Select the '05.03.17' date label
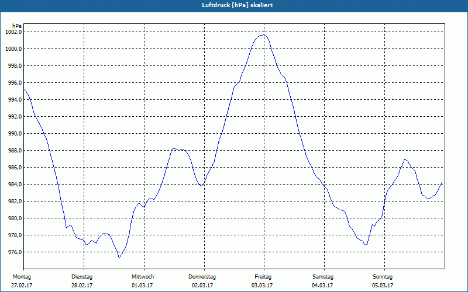This screenshot has width=468, height=292. (x=383, y=286)
